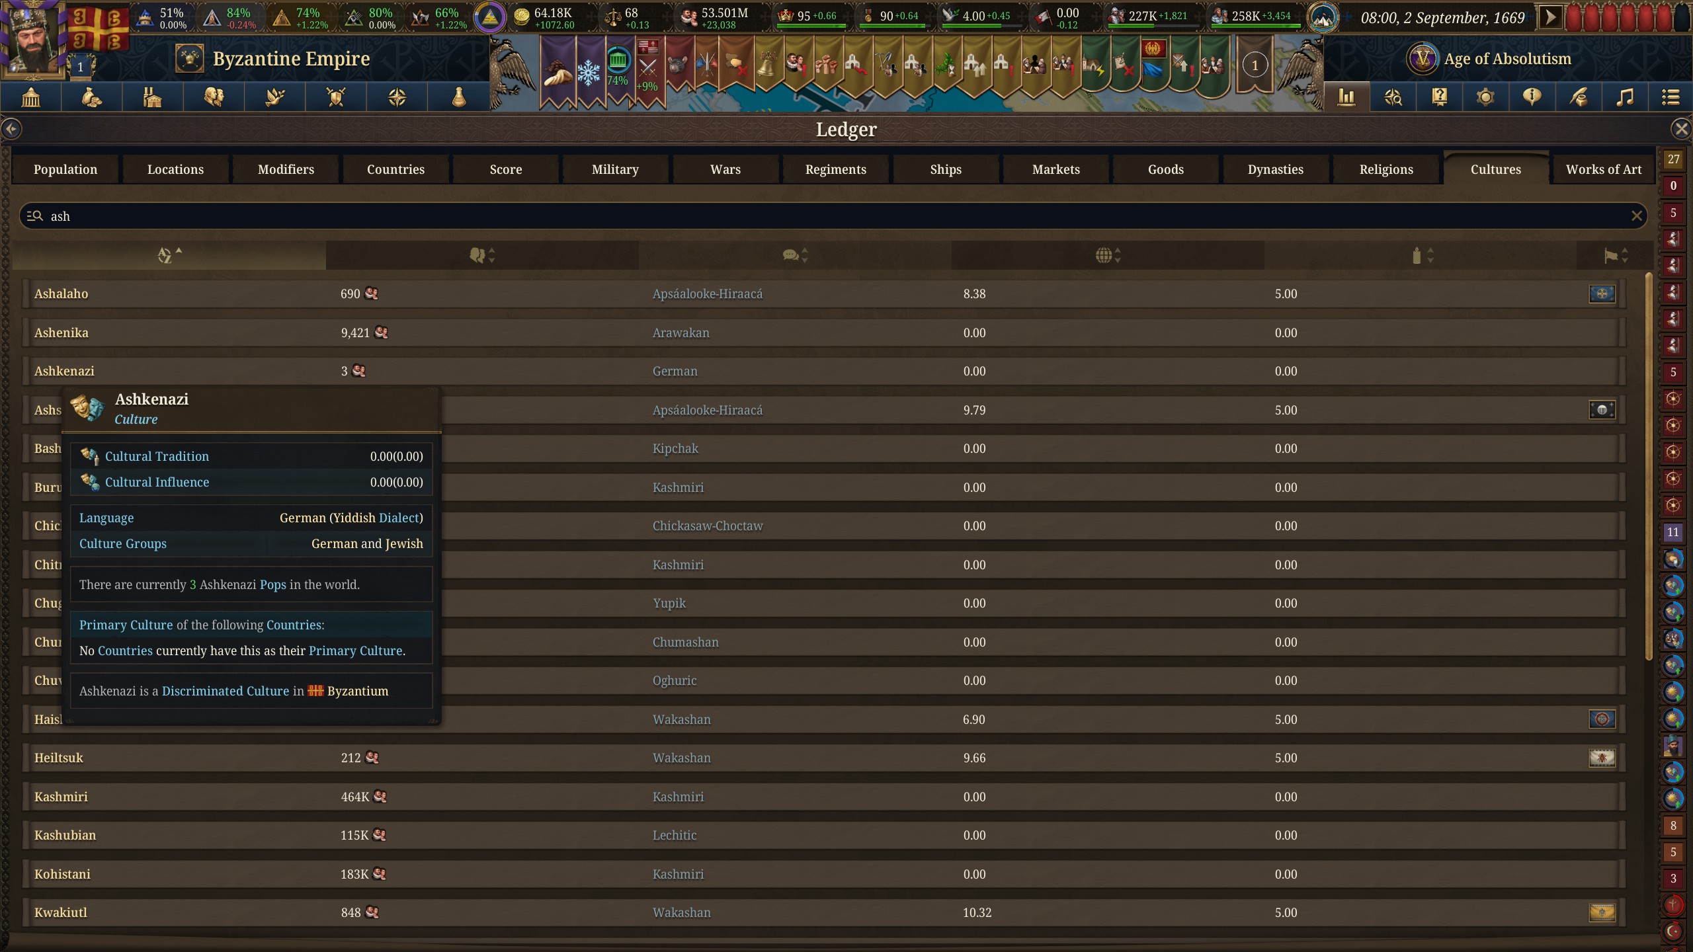1693x952 pixels.
Task: Click the Byzantine Empire crown emblem icon
Action: point(190,59)
